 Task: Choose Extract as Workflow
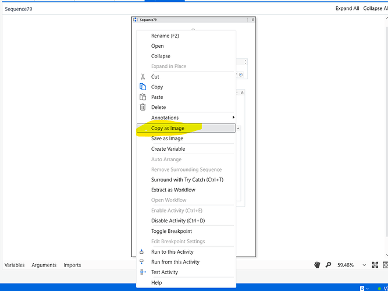[173, 190]
